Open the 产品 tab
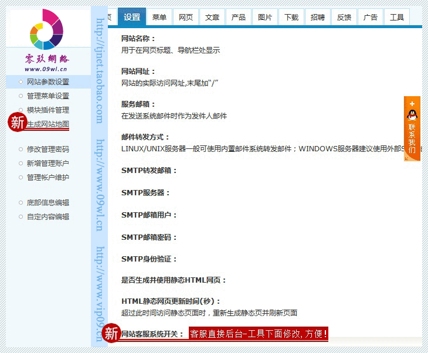428x353 pixels. pos(239,17)
